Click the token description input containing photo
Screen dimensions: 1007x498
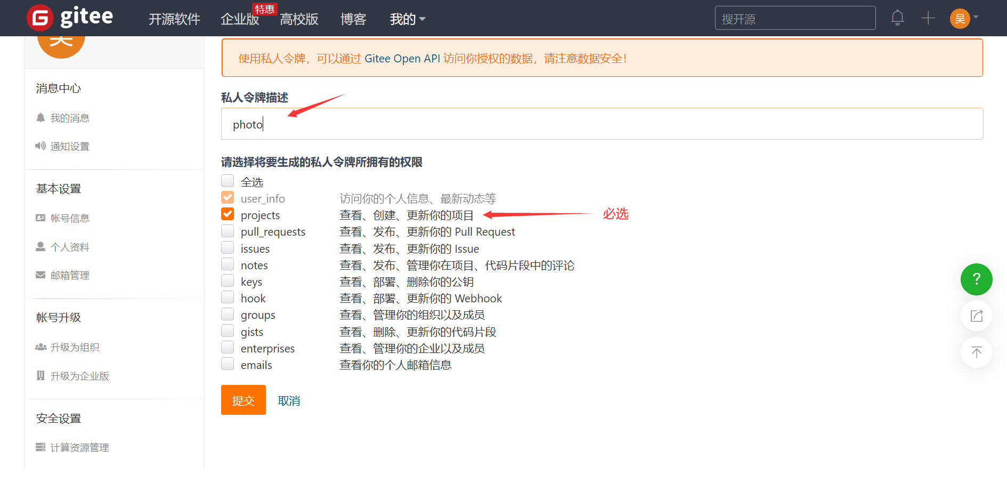480,124
